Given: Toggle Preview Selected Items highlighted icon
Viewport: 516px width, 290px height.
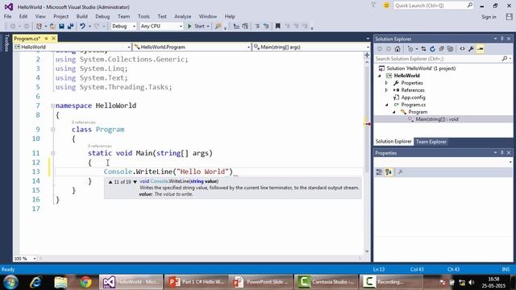Looking at the screenshot, I should point(481,49).
